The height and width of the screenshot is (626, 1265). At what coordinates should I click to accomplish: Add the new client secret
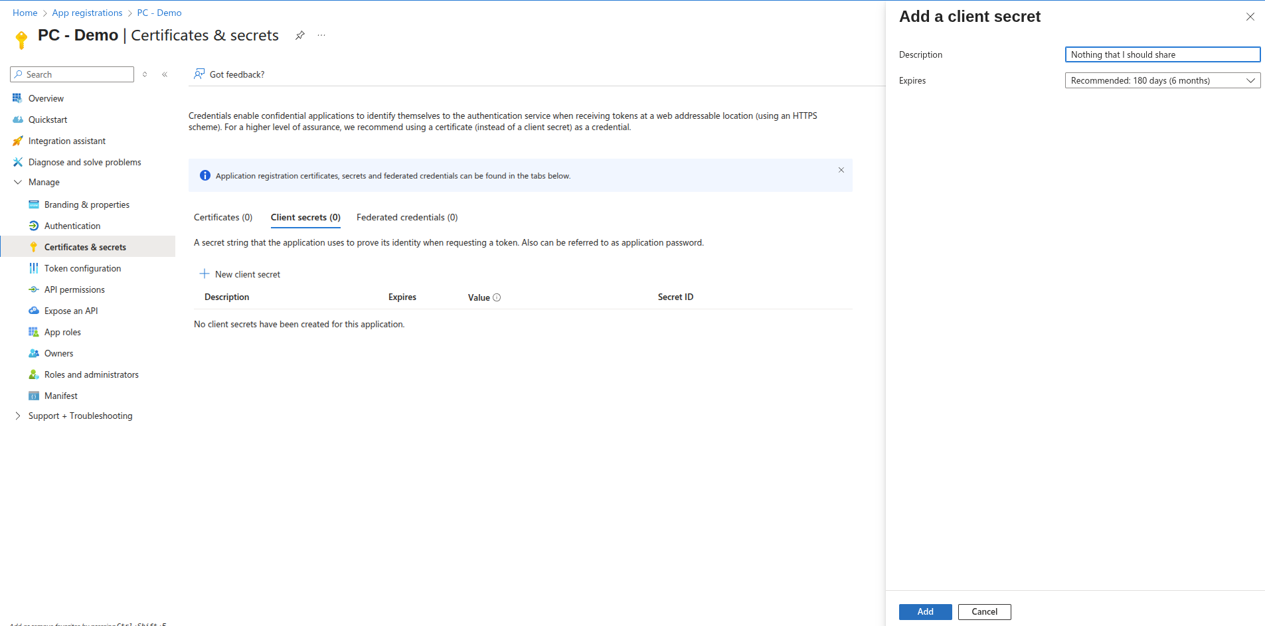[925, 611]
